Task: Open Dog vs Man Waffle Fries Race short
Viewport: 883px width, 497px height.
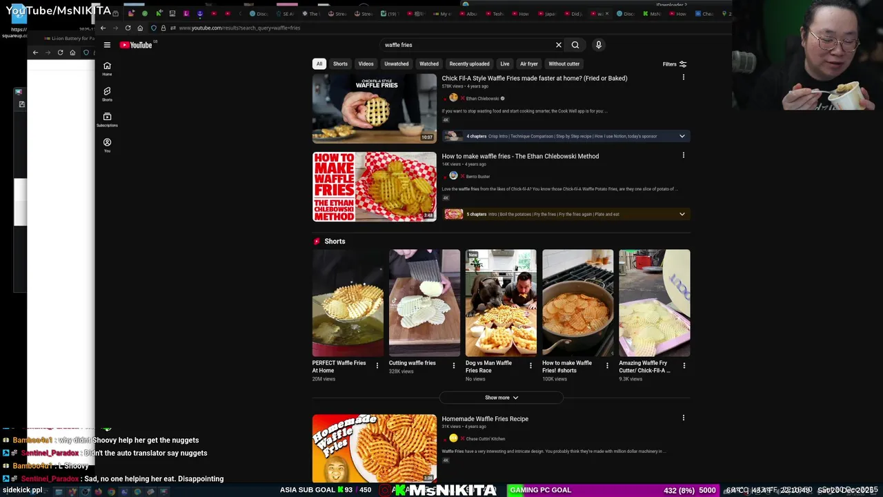Action: [501, 303]
